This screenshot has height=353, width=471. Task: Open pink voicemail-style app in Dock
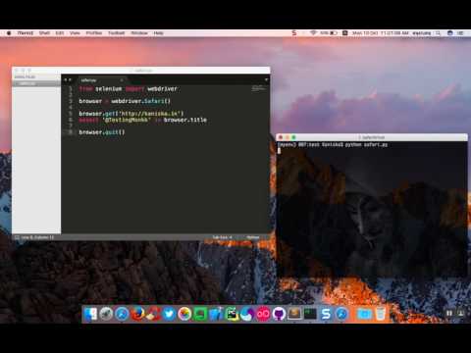click(x=263, y=314)
